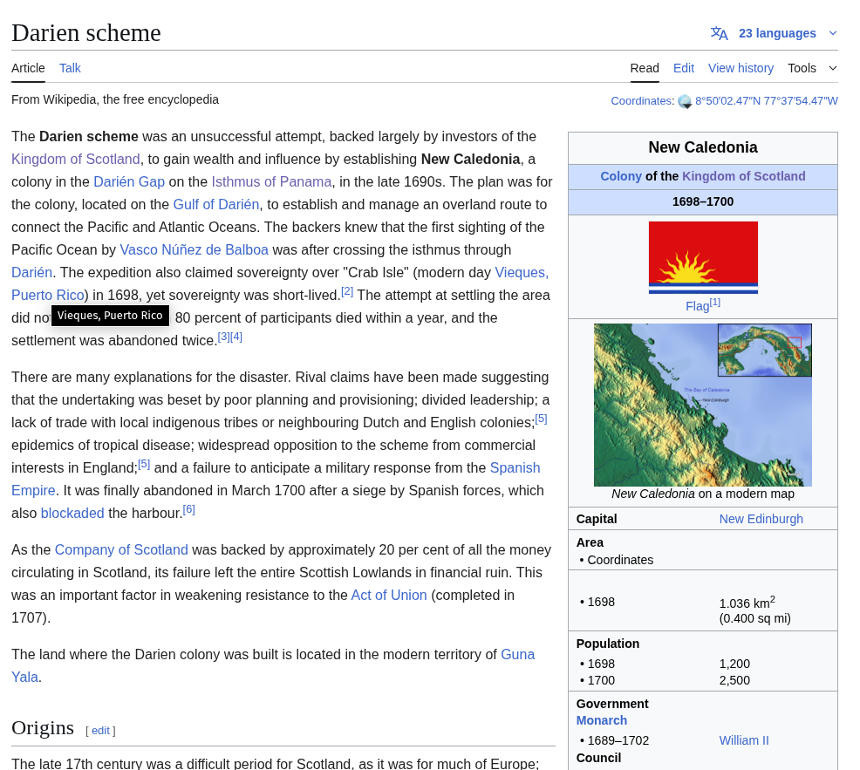Click the 1698–1700 date text in the infobox

point(703,201)
